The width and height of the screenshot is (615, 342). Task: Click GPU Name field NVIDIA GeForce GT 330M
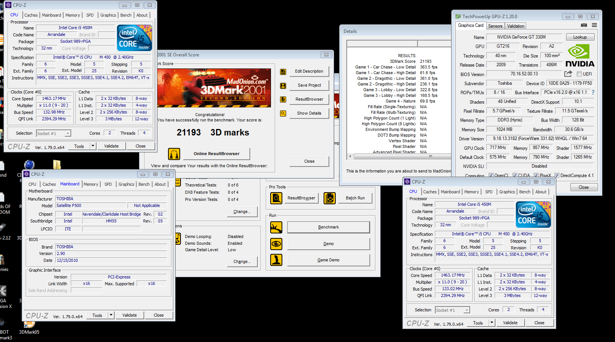[523, 37]
